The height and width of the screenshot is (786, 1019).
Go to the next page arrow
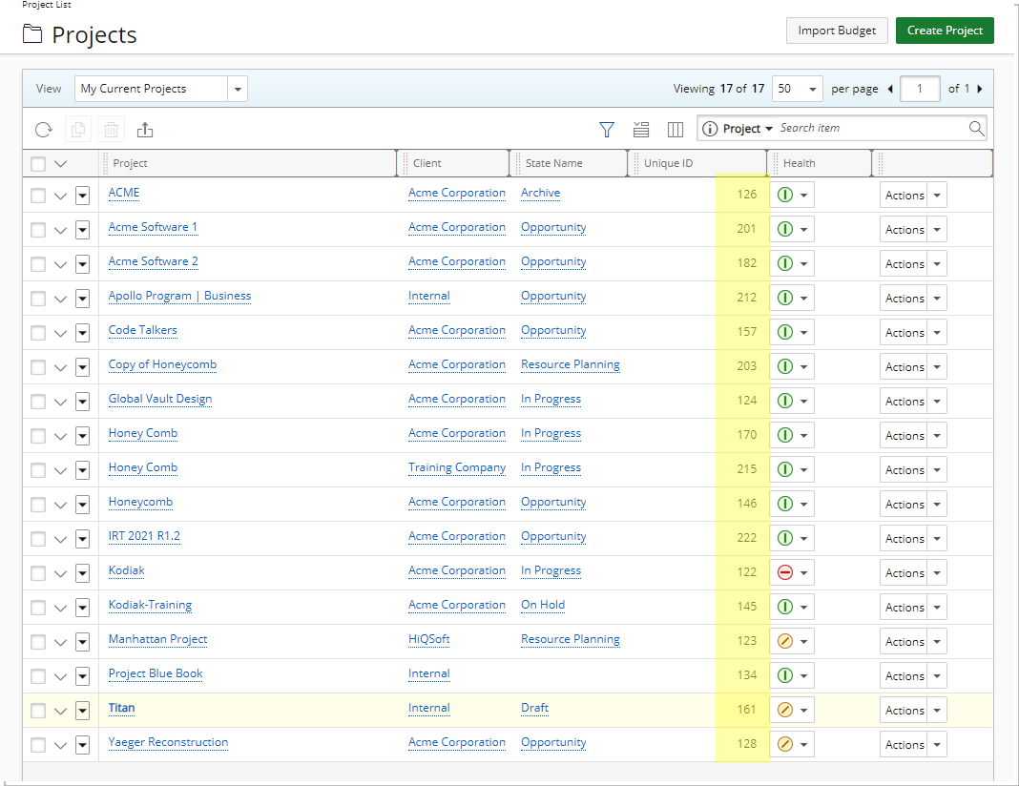click(x=979, y=89)
